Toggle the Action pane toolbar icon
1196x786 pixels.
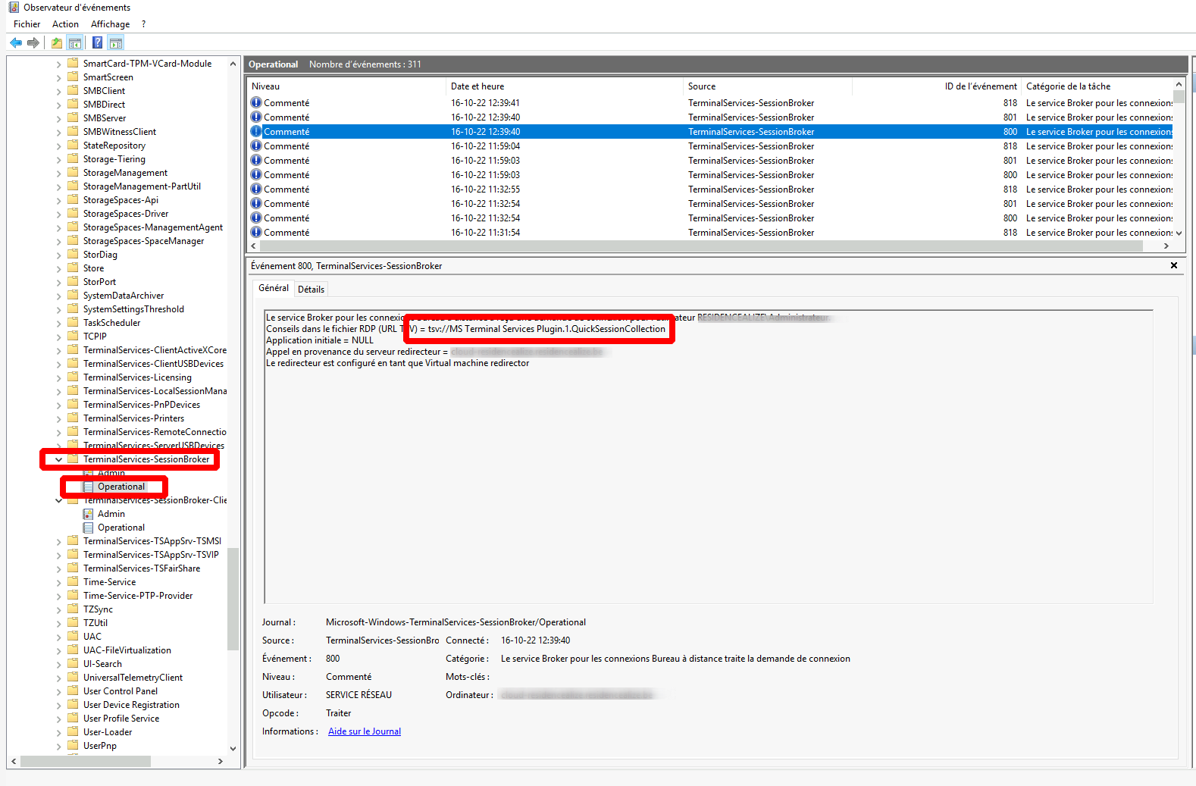click(115, 43)
